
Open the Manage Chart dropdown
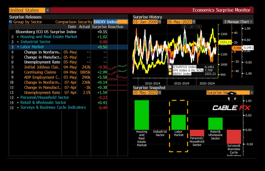pos(238,22)
